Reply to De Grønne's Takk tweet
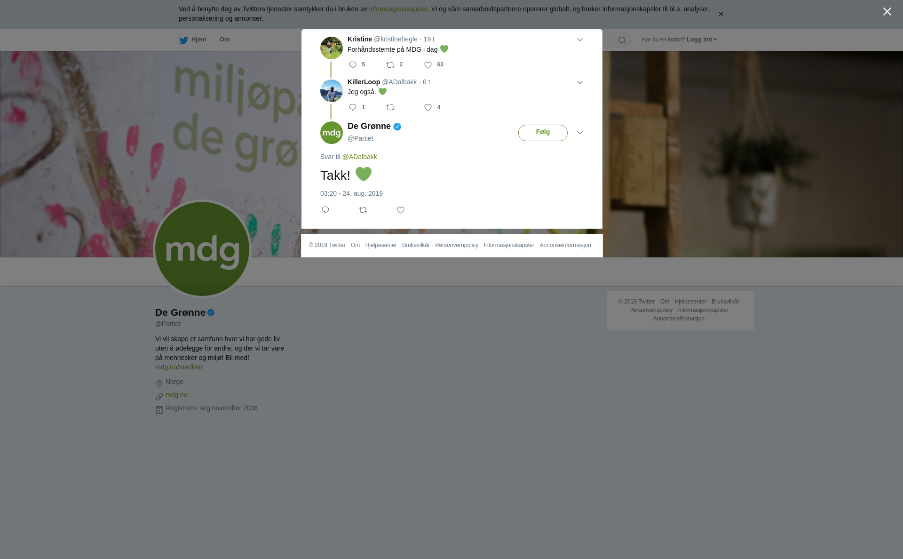903x559 pixels. 325,210
